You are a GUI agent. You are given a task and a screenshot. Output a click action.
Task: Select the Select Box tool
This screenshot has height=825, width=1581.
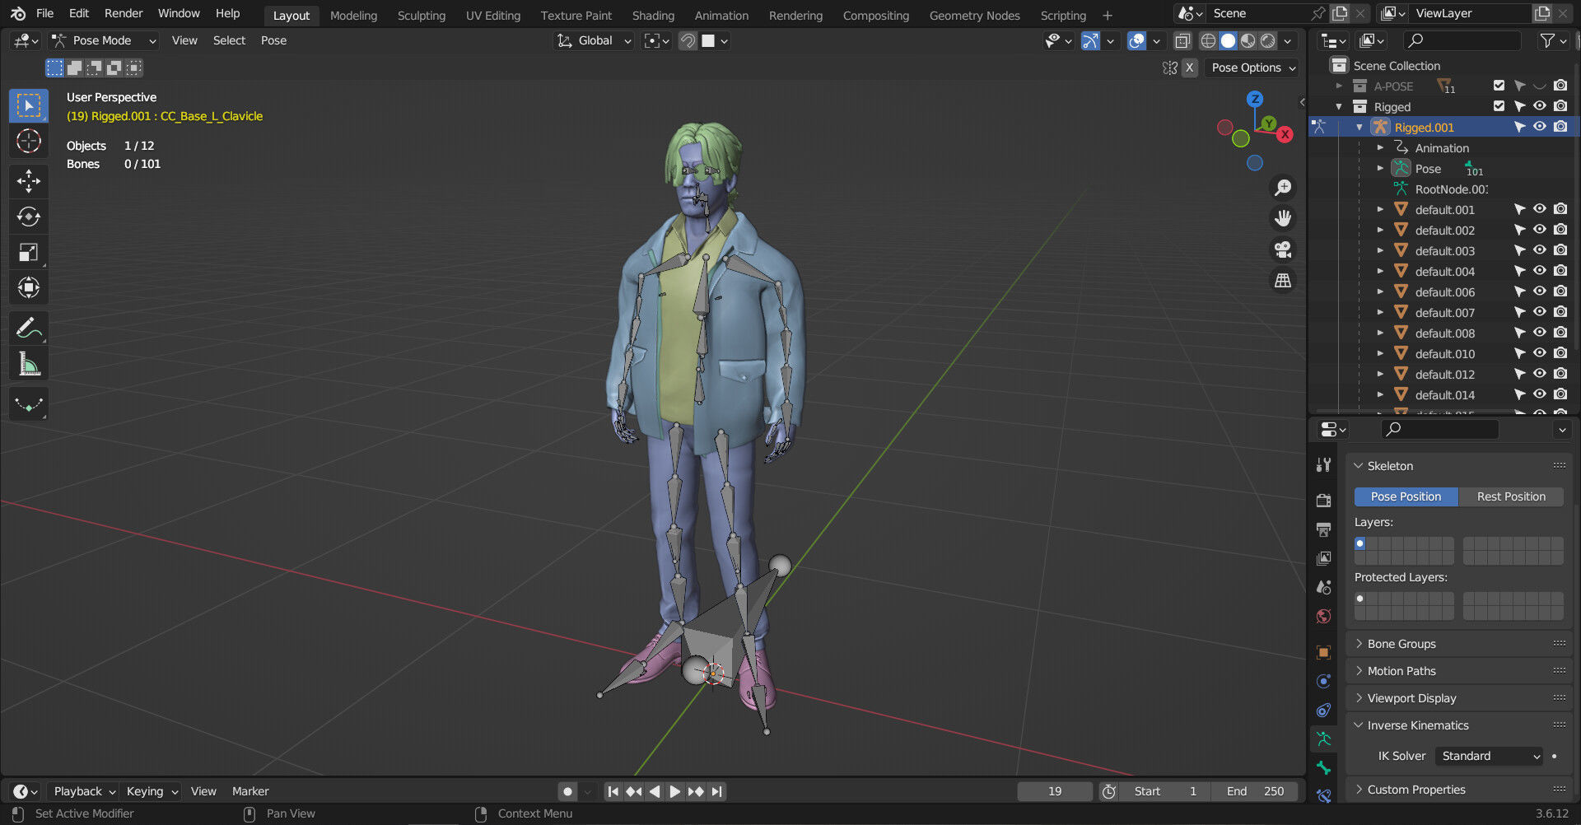click(x=29, y=105)
